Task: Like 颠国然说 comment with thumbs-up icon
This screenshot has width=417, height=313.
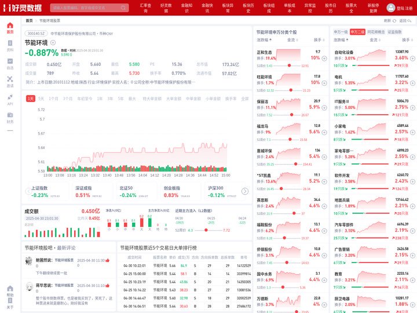Action: 108,260
